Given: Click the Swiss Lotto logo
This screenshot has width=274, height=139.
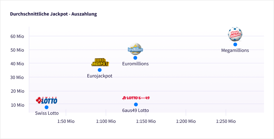Looking at the screenshot, I should [47, 100].
